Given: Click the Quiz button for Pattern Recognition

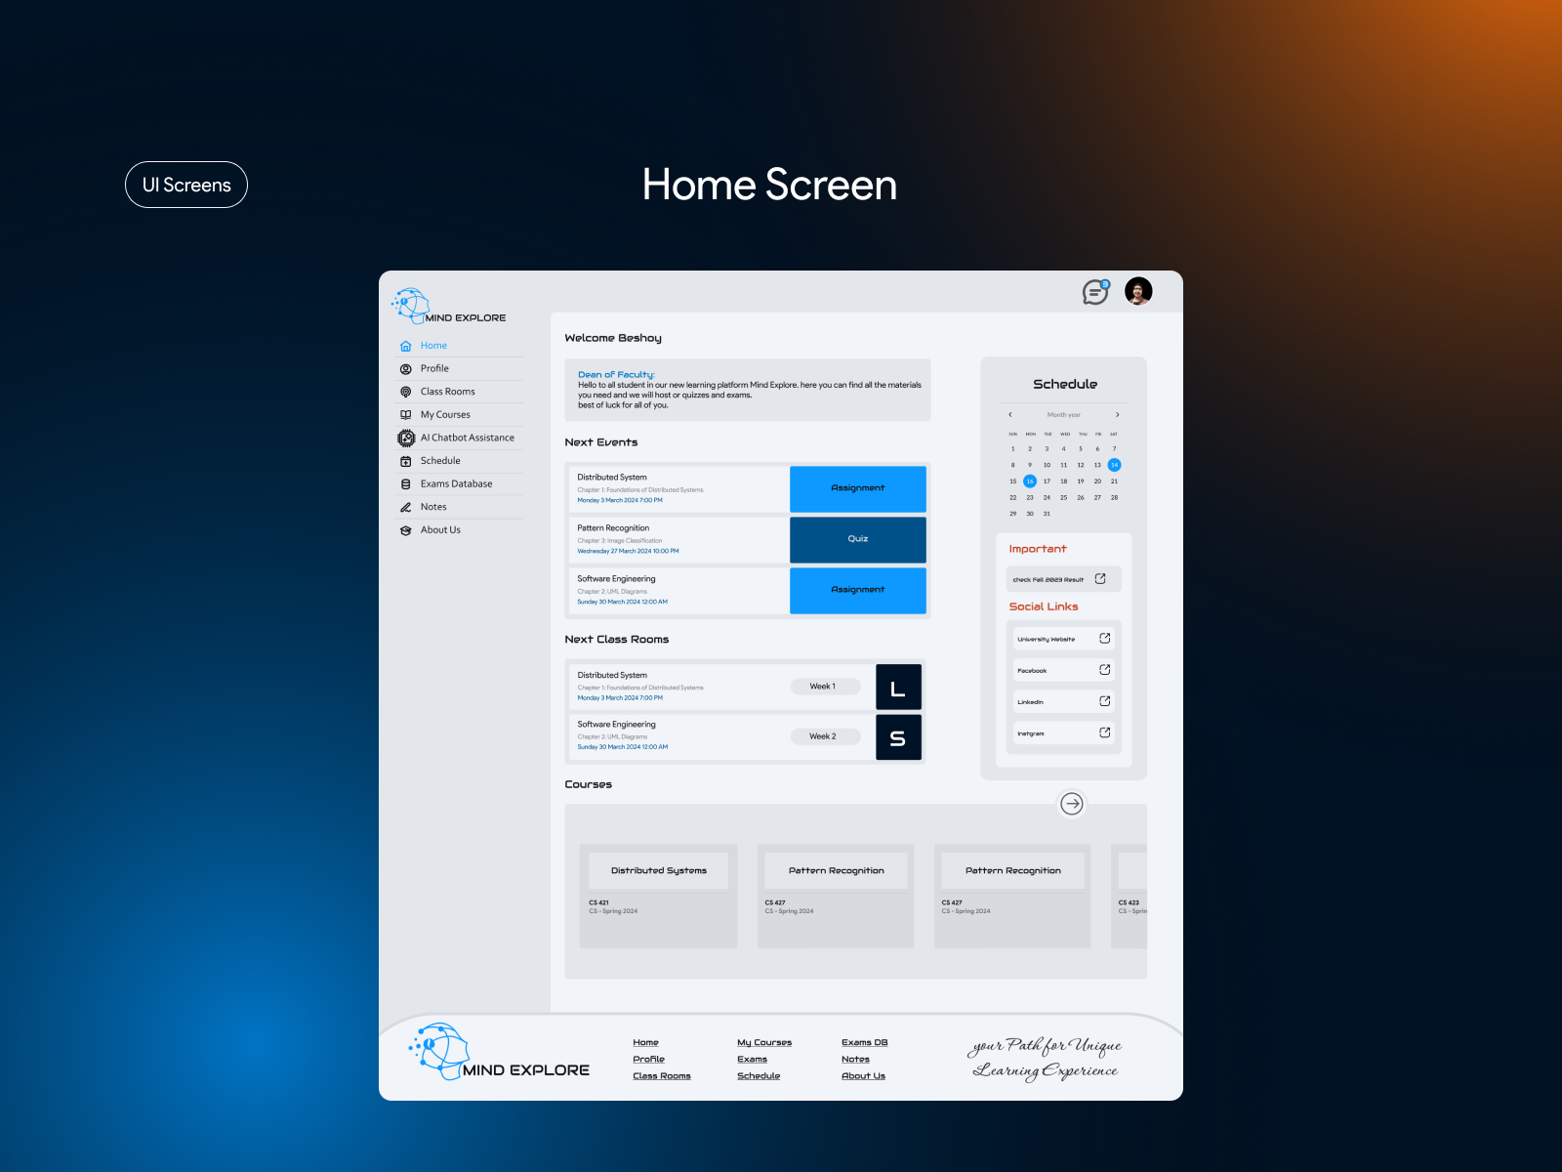Looking at the screenshot, I should tap(857, 539).
